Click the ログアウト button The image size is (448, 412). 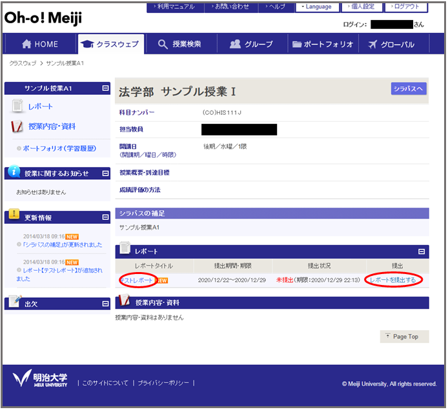point(406,7)
